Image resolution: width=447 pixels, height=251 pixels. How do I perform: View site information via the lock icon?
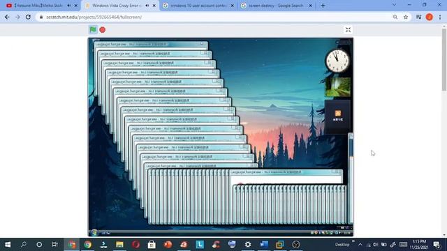point(41,17)
